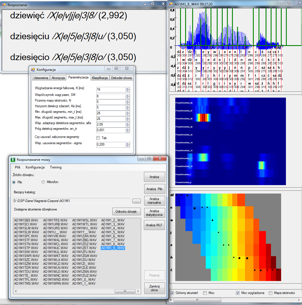Click the Analiza button
Screen dimensions: 302x305
point(154,177)
